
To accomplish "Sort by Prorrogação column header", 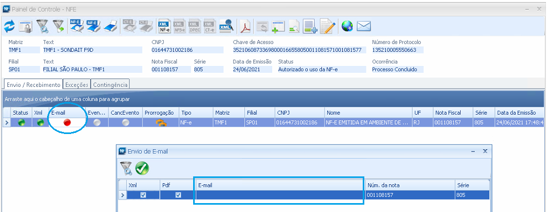I will pos(161,113).
